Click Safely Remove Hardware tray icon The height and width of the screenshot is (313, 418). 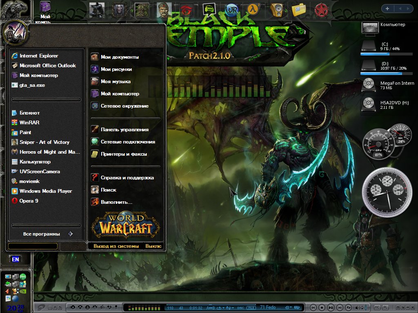tap(8, 284)
